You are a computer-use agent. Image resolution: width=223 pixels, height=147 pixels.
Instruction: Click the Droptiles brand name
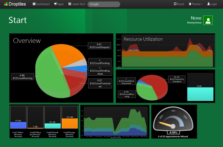click(17, 4)
